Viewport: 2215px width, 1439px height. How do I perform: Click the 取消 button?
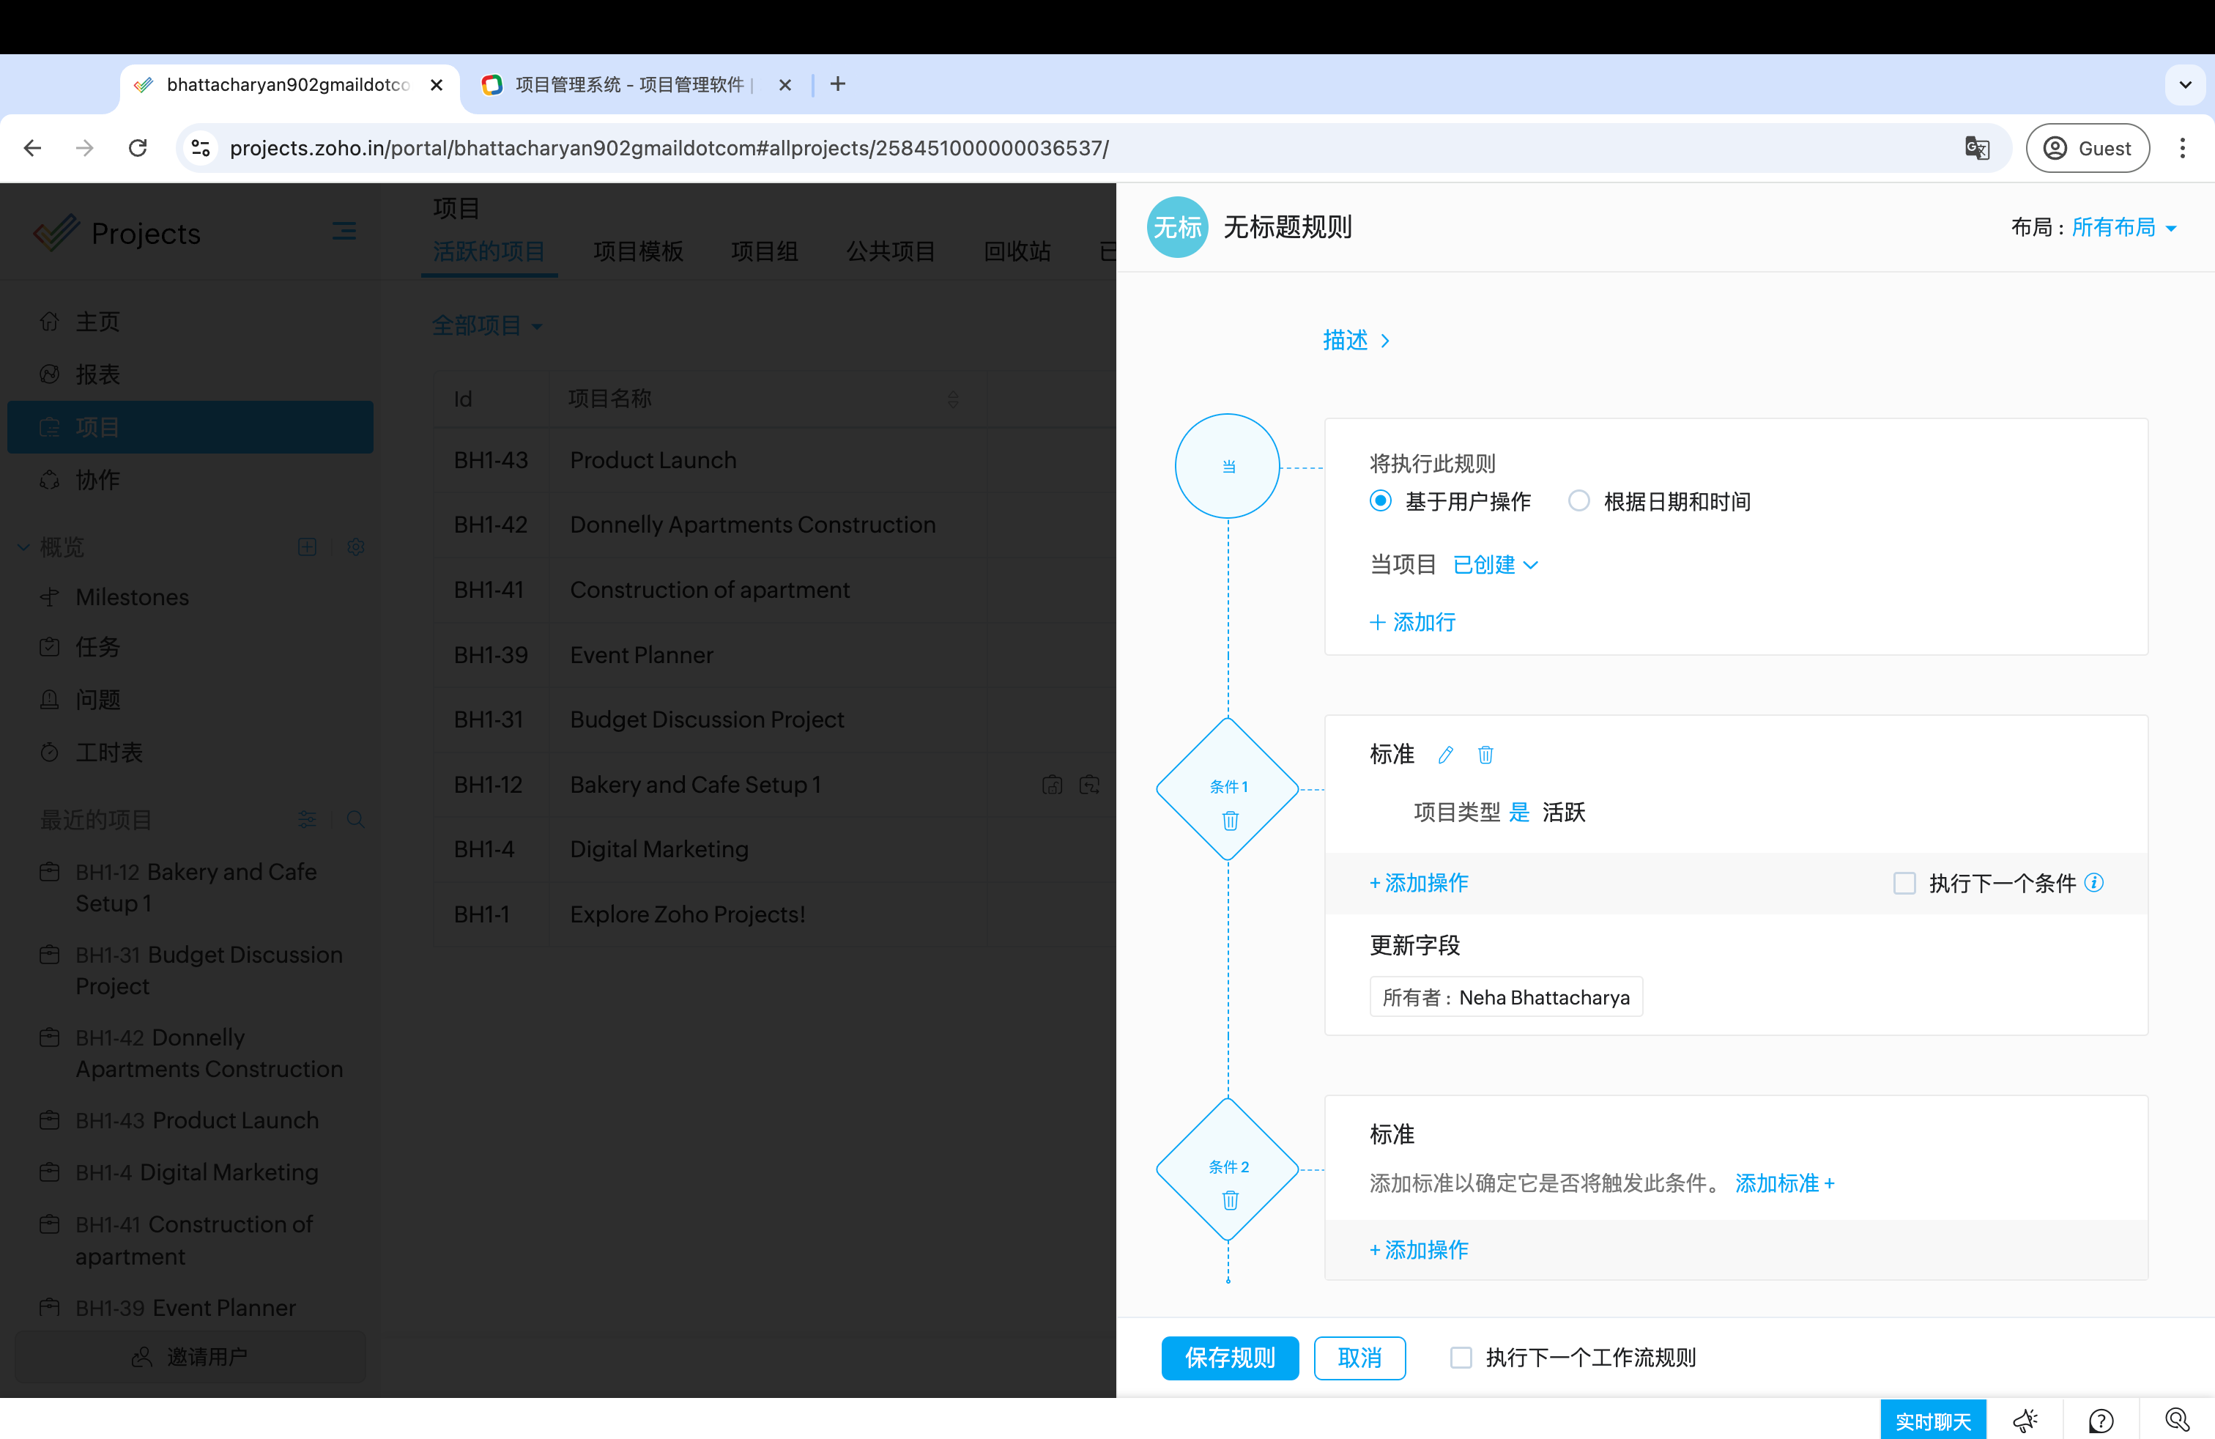click(1359, 1357)
